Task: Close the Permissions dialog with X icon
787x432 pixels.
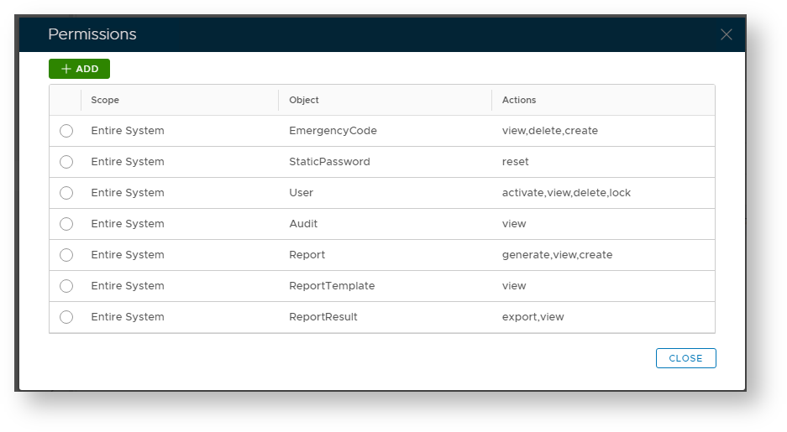Action: pyautogui.click(x=727, y=34)
